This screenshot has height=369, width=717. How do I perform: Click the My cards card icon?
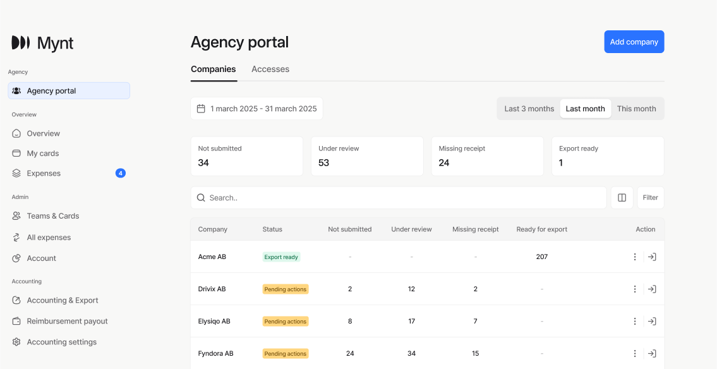coord(16,153)
